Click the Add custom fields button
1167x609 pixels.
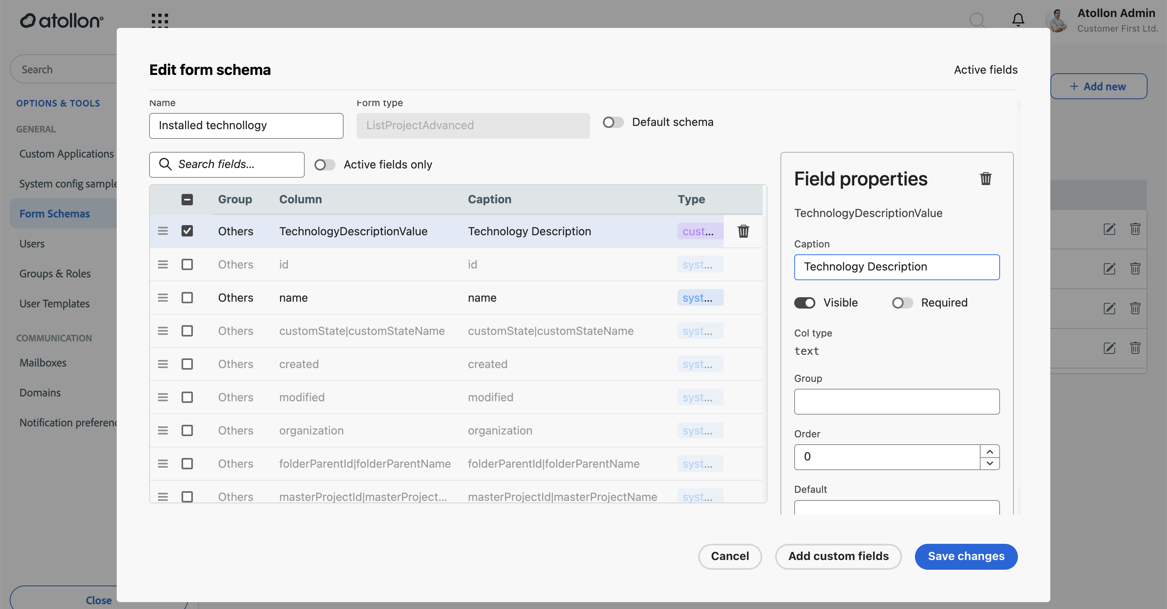838,556
